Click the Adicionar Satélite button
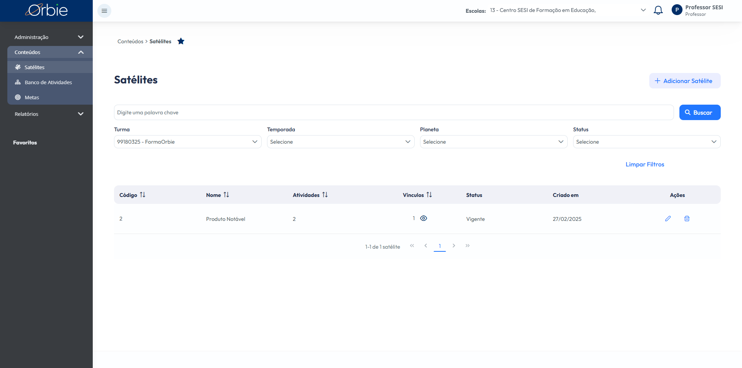This screenshot has height=368, width=742. 685,81
